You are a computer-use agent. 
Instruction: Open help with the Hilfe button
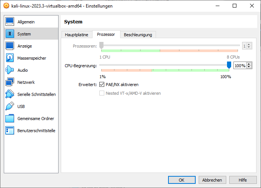[243, 180]
